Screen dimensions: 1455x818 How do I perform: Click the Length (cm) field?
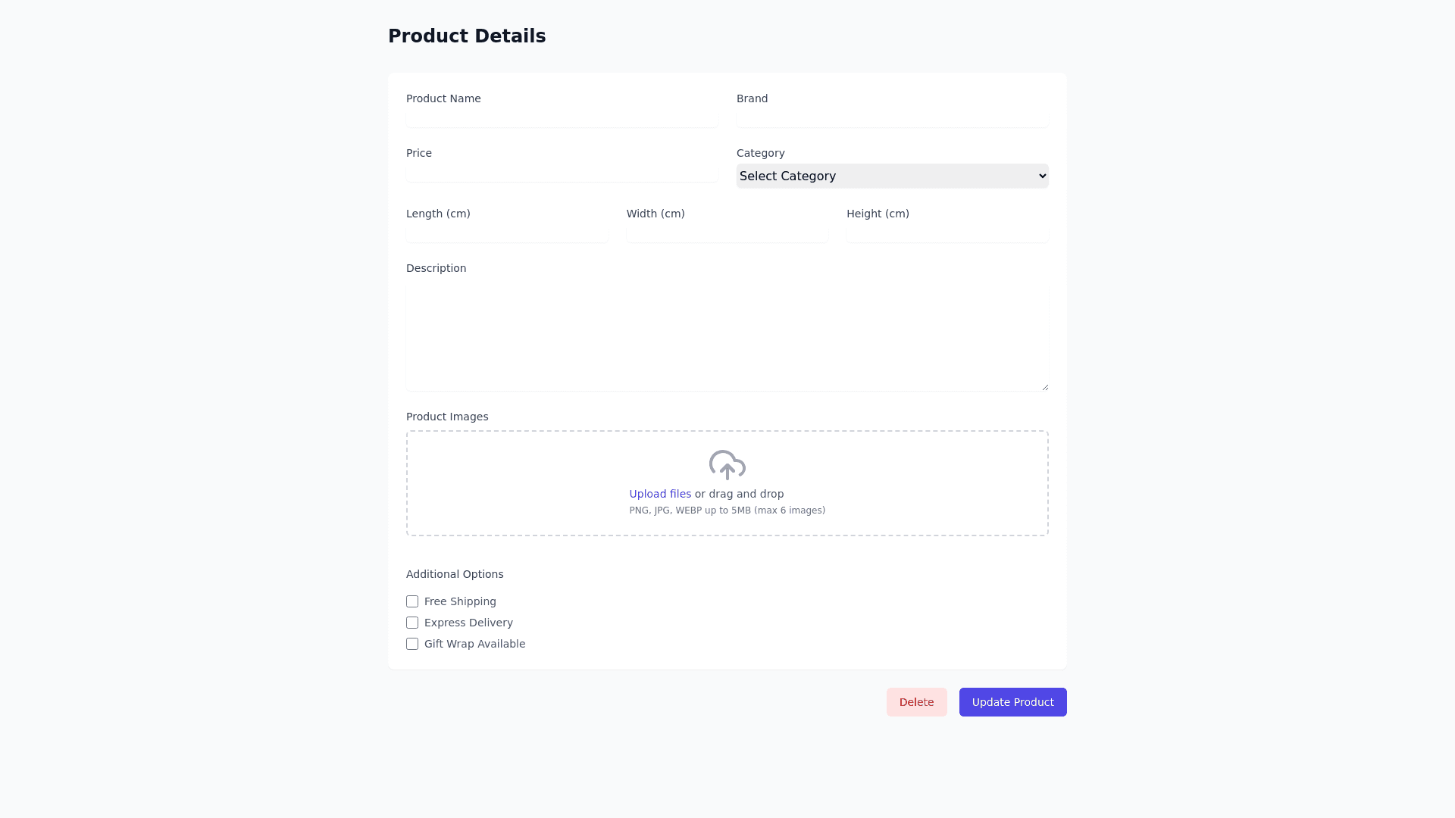pos(507,233)
